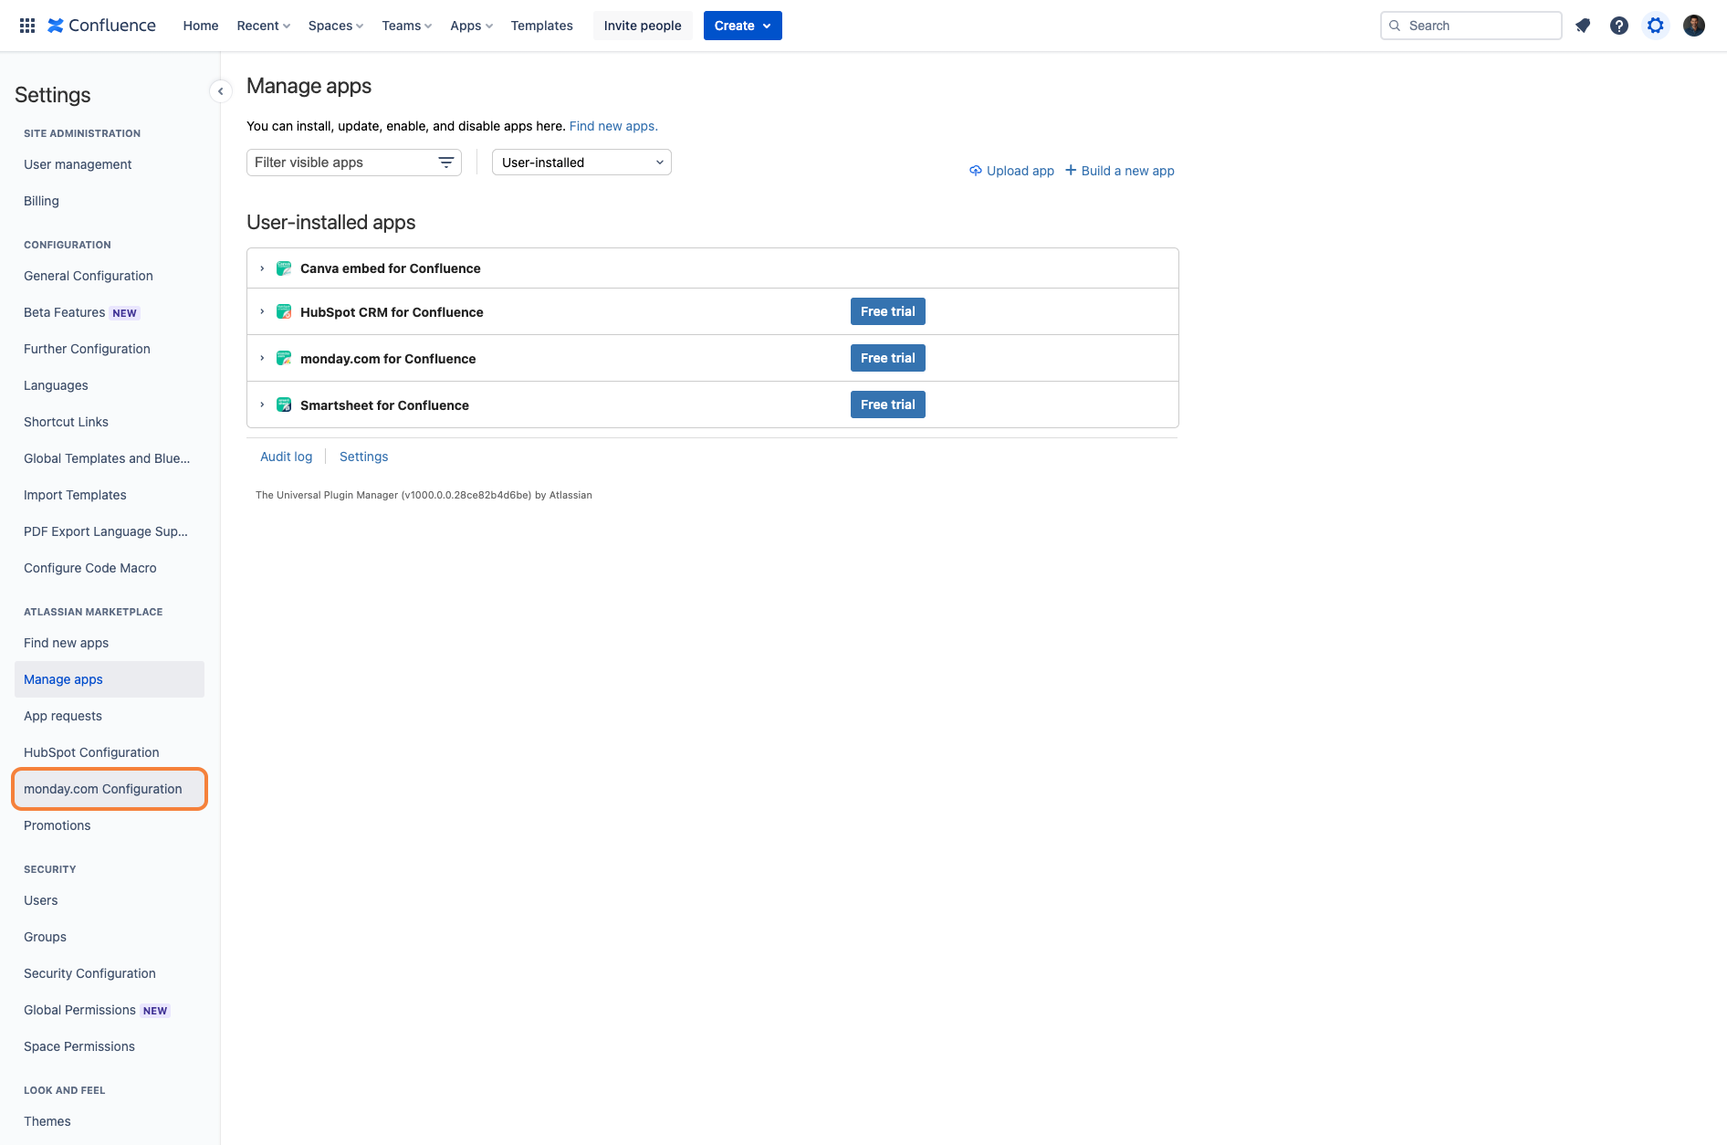Image resolution: width=1727 pixels, height=1145 pixels.
Task: Click the Smartsheet for Confluence name
Action: tap(384, 405)
